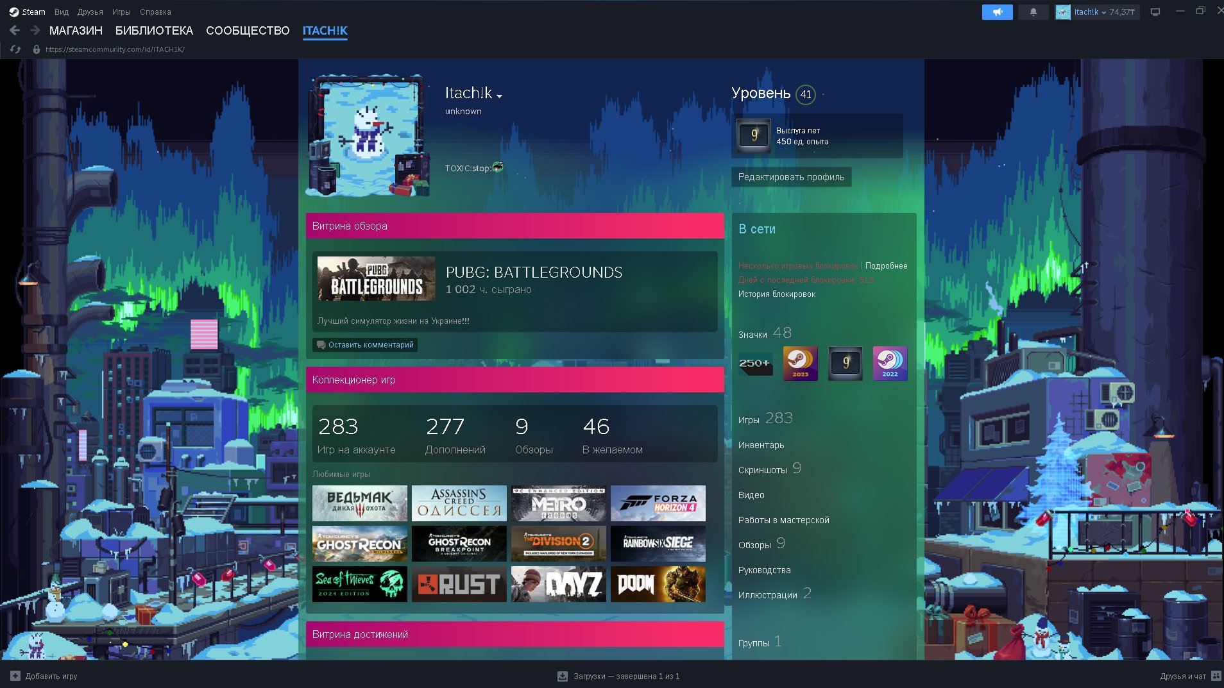Go to БИБЛИОТЕКА tab

click(154, 30)
